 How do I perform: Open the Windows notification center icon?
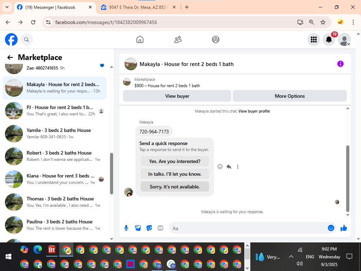[x=349, y=257]
